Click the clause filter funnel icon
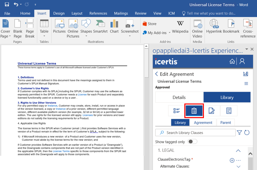Viewport: 257px width, 170px height. 239,132
